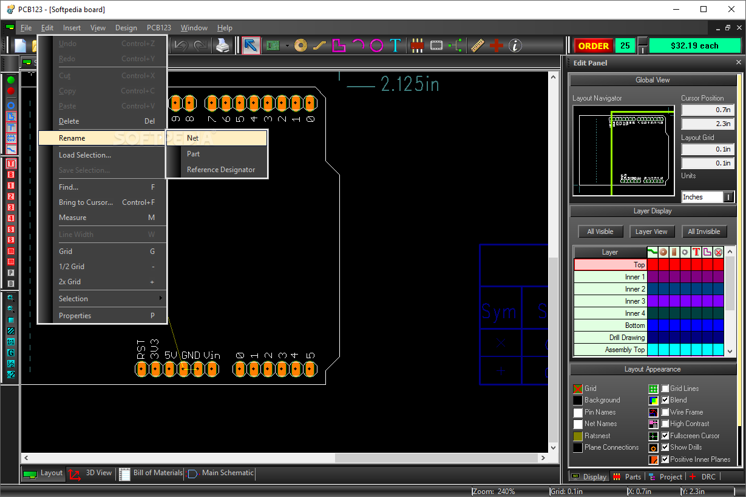Screen dimensions: 746x497
Task: Click the ORDER button
Action: point(594,46)
